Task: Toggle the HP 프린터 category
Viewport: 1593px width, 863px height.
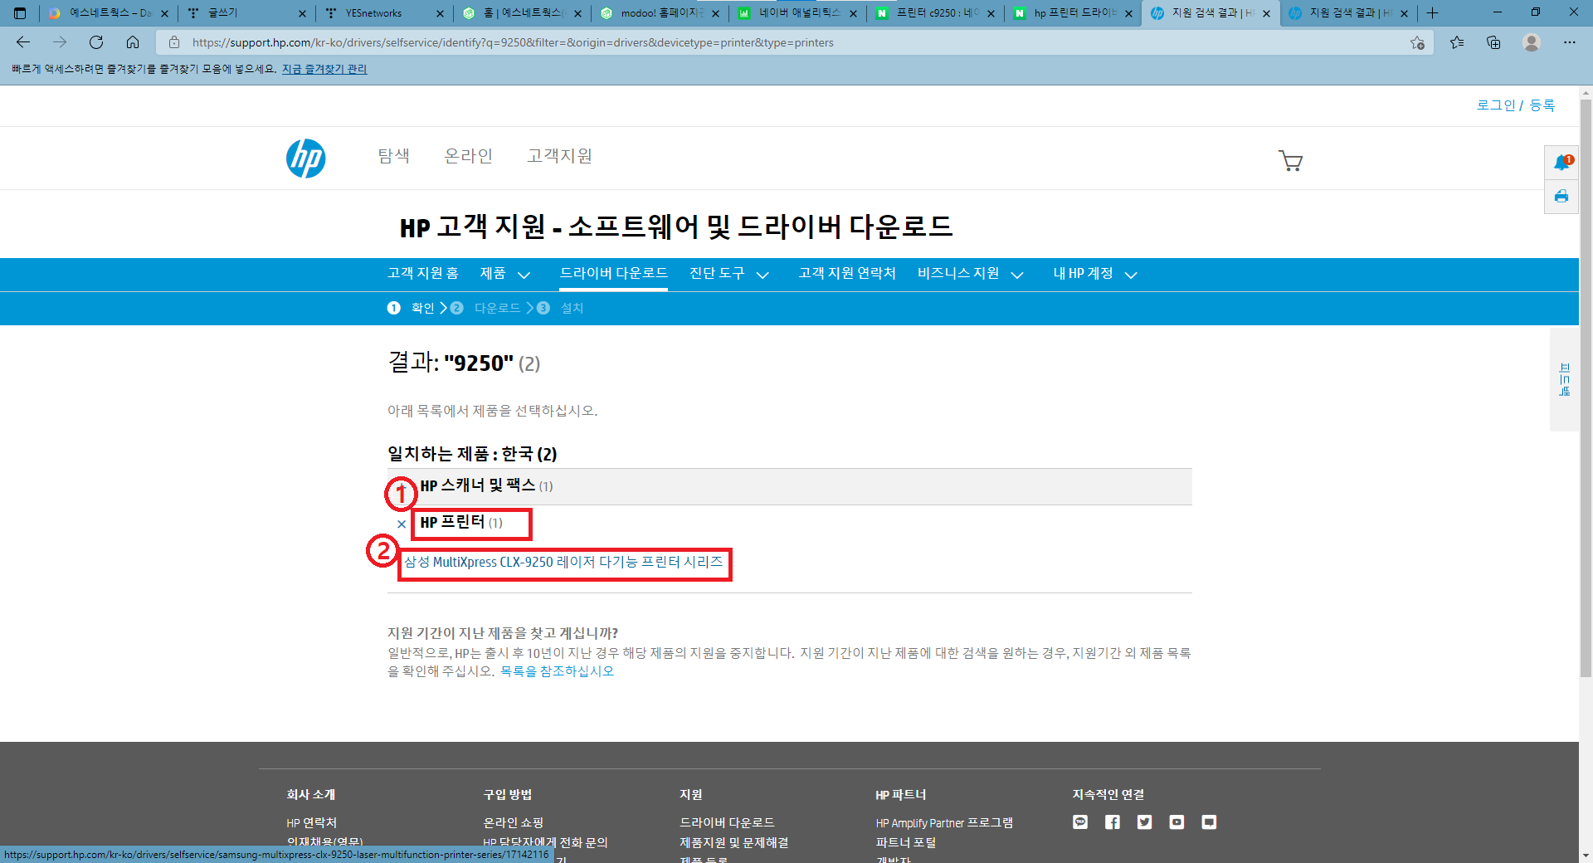Action: 461,523
